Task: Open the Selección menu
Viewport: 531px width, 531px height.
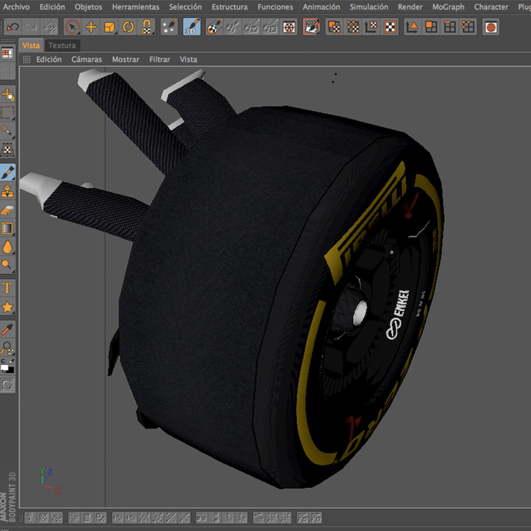Action: [x=185, y=7]
